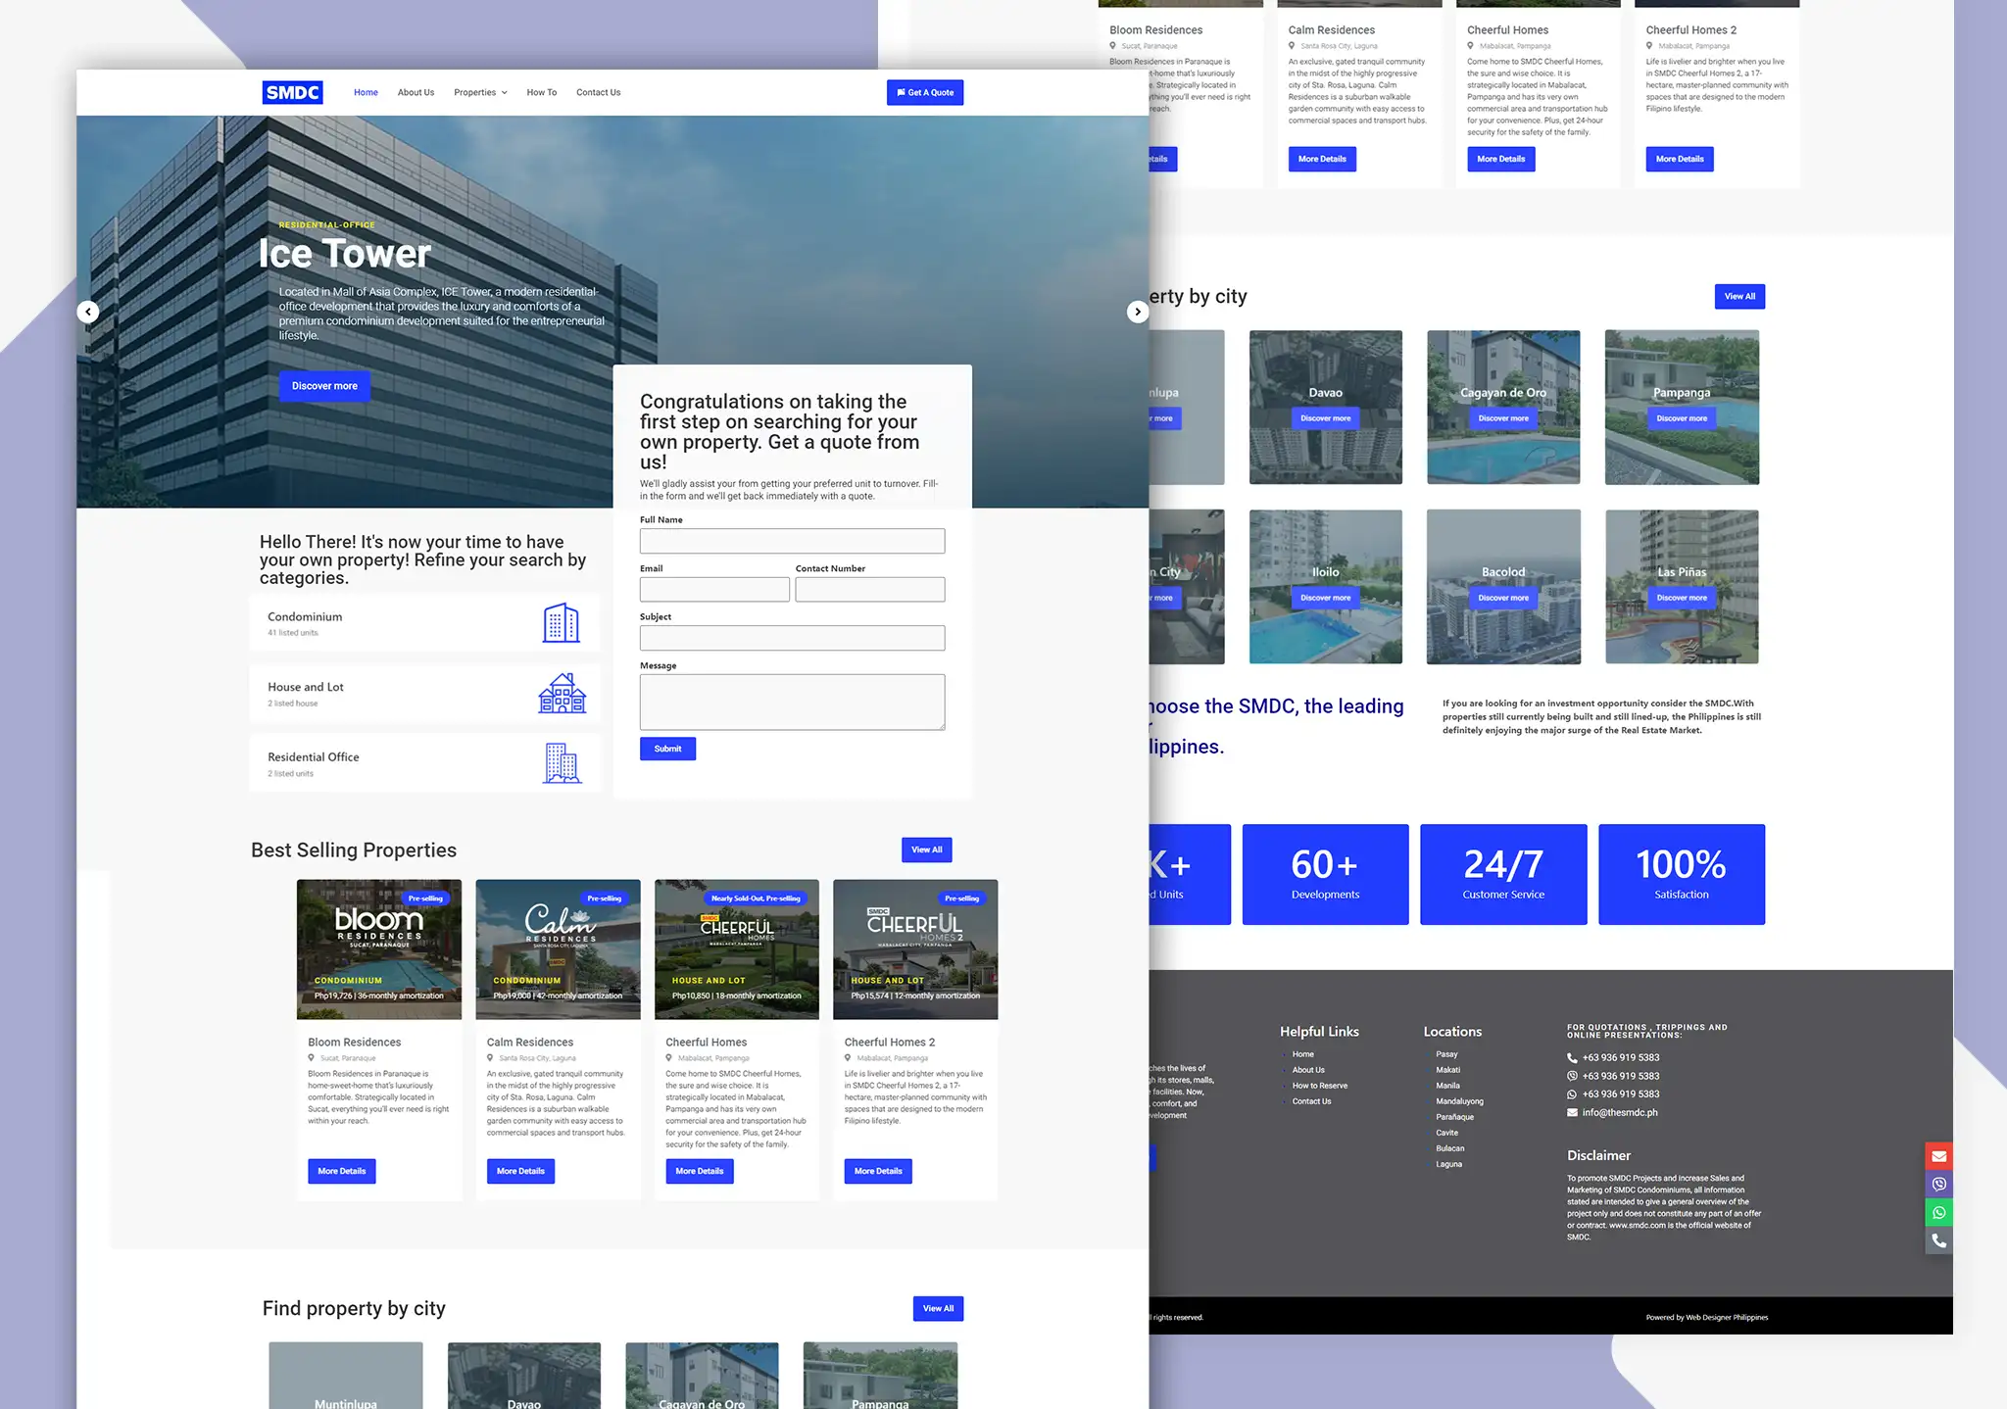Viewport: 2007px width, 1409px height.
Task: Focus the Contact Number field
Action: coord(870,589)
